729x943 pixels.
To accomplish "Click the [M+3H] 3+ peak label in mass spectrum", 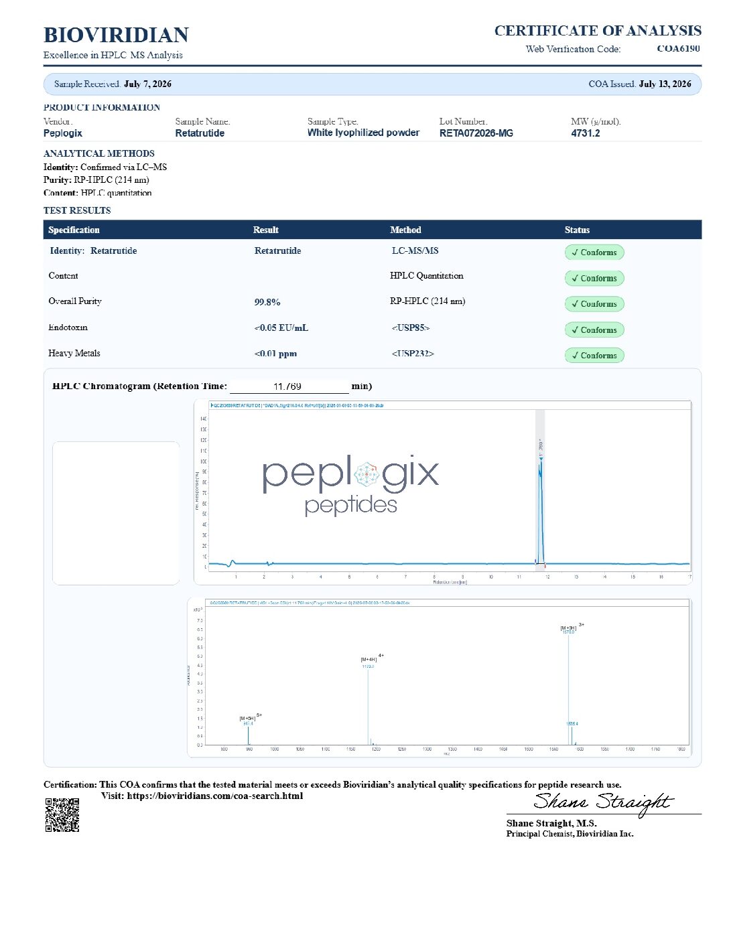I will pyautogui.click(x=572, y=627).
